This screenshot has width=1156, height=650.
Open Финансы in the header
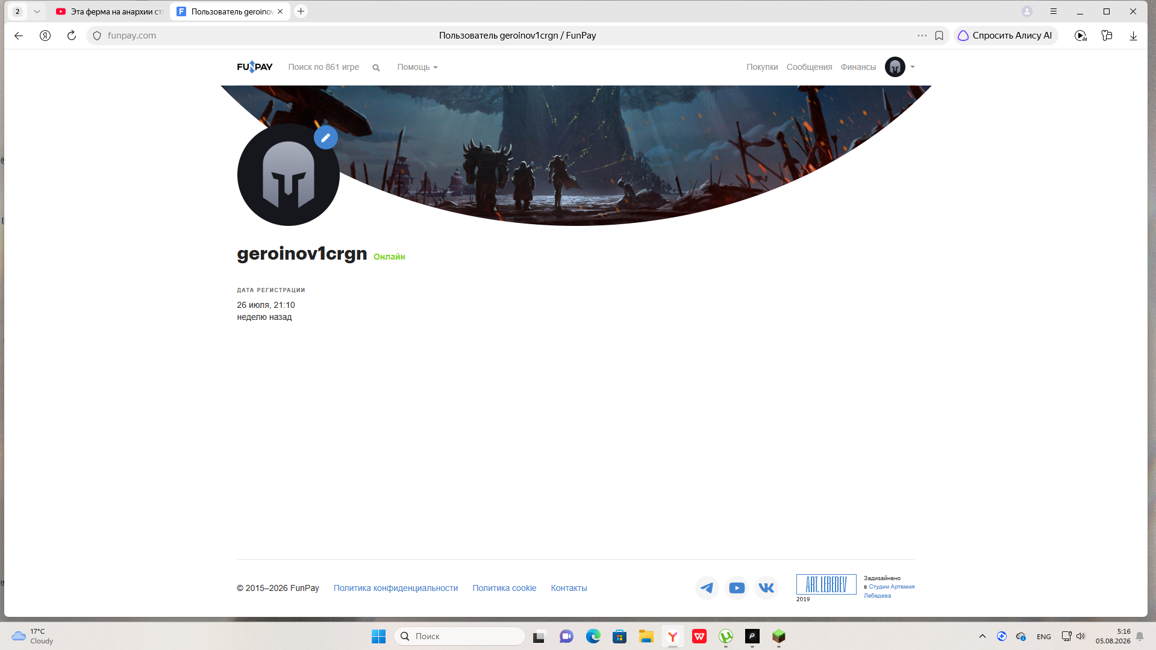coord(858,67)
